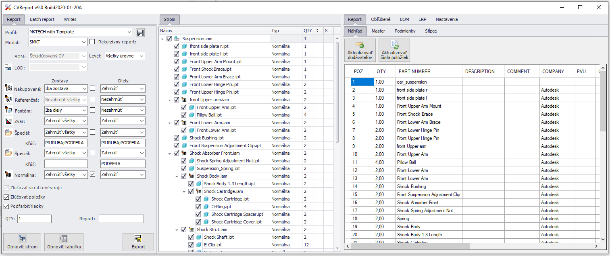Click the Zvar weldment icon
Image resolution: width=610 pixels, height=256 pixels.
(7, 121)
